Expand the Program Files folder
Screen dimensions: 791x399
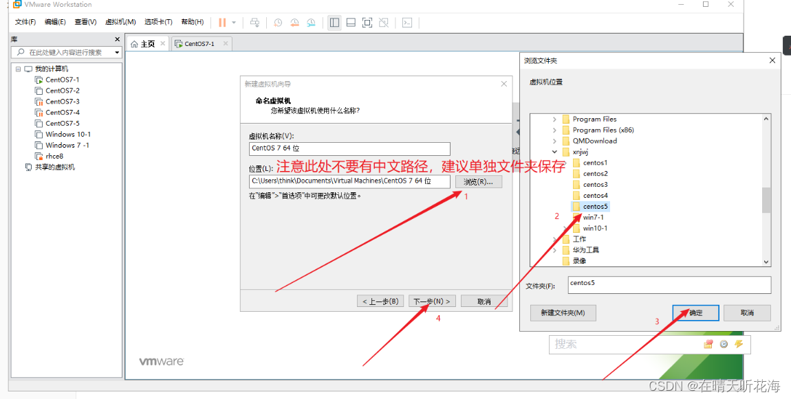554,119
